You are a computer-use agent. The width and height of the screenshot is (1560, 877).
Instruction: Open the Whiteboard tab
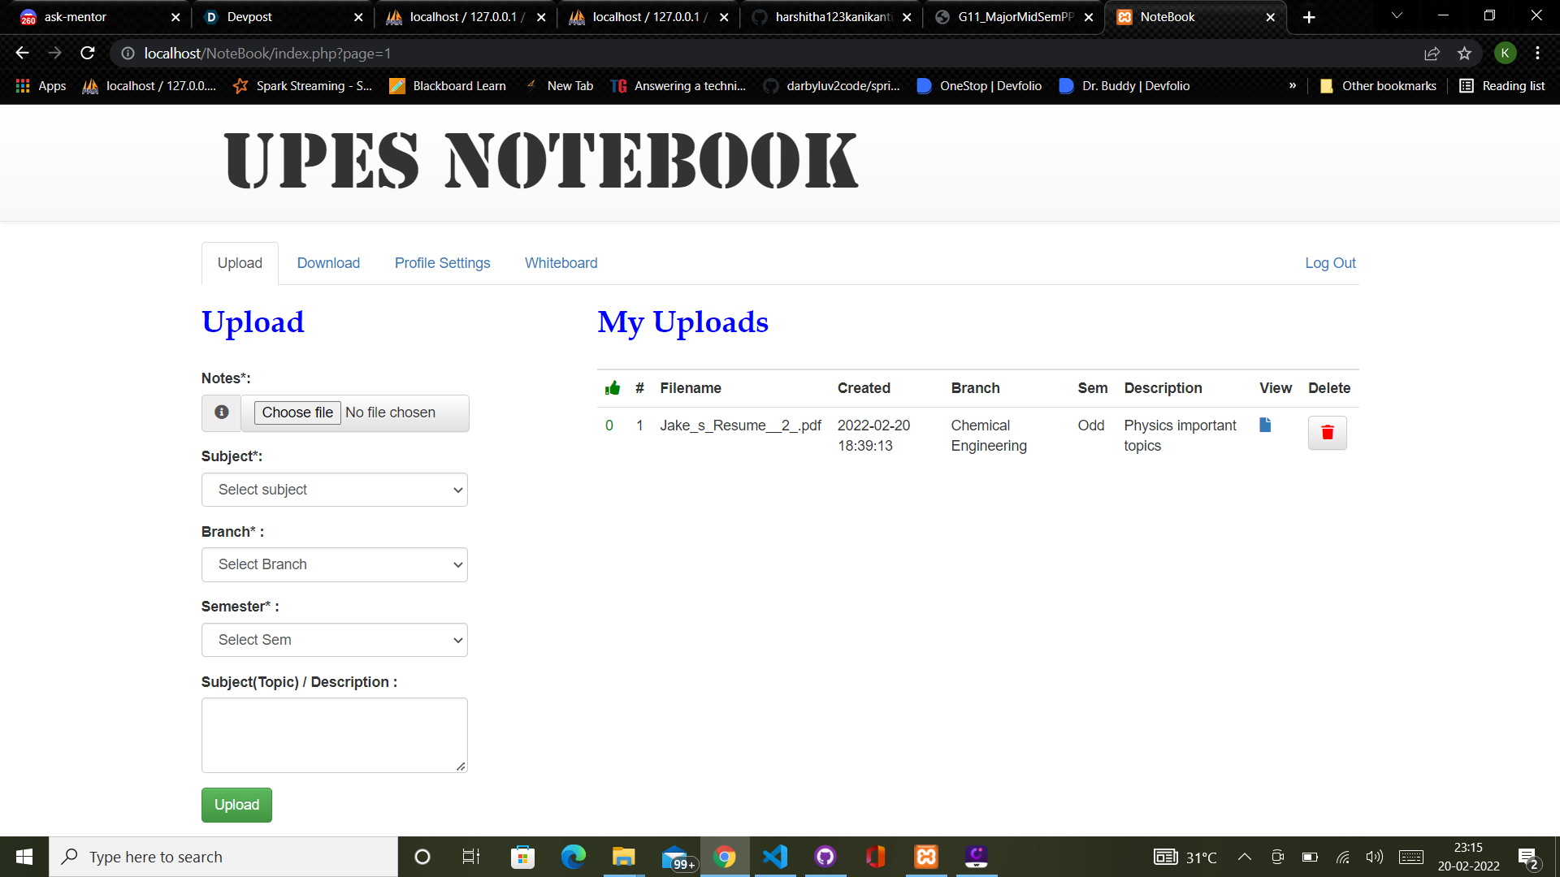(561, 263)
